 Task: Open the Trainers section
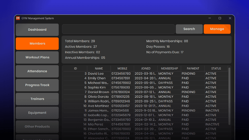pyautogui.click(x=37, y=99)
